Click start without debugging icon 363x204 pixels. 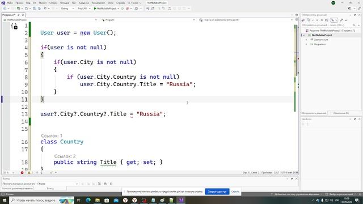[123, 8]
